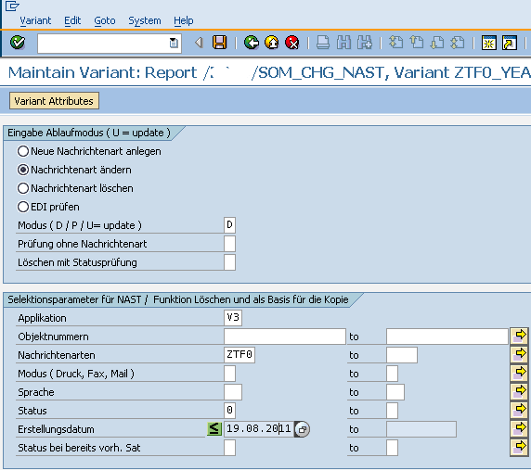Viewport: 531px width, 470px height.
Task: Open multiple selection for Sprache
Action: click(x=520, y=392)
